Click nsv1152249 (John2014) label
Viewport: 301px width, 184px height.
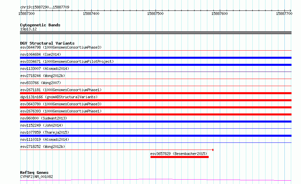42,125
